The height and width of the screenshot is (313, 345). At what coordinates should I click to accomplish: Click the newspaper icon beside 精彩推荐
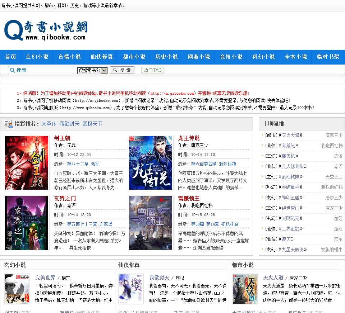click(8, 124)
